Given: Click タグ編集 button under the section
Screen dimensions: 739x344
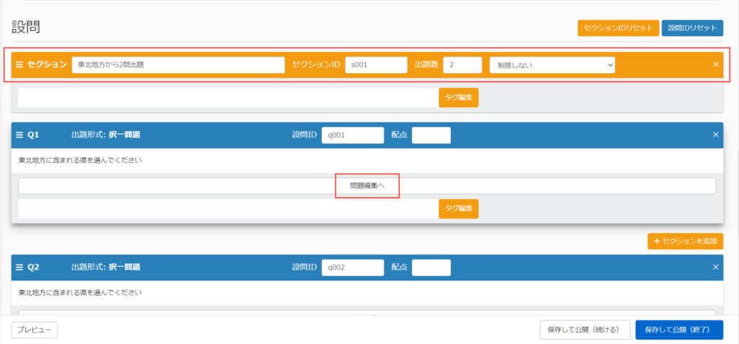Looking at the screenshot, I should (458, 98).
